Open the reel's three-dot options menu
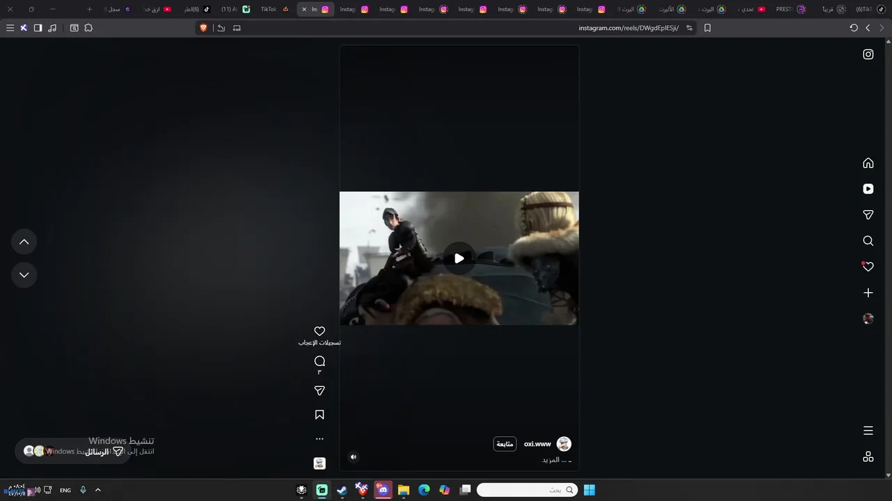 tap(319, 439)
